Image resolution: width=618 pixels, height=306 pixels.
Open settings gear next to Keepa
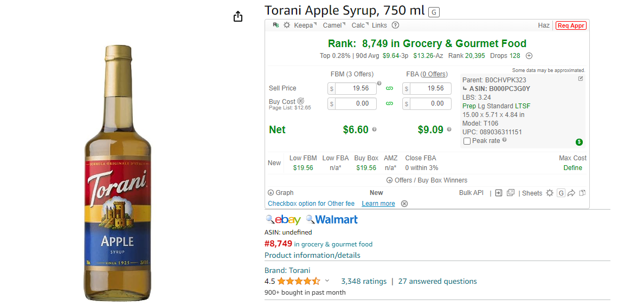[287, 25]
